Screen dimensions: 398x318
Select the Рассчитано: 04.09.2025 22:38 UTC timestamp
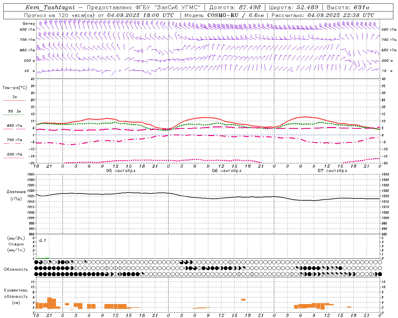323,15
